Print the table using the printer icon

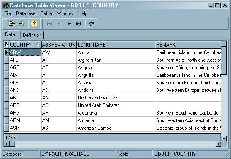click(21, 23)
